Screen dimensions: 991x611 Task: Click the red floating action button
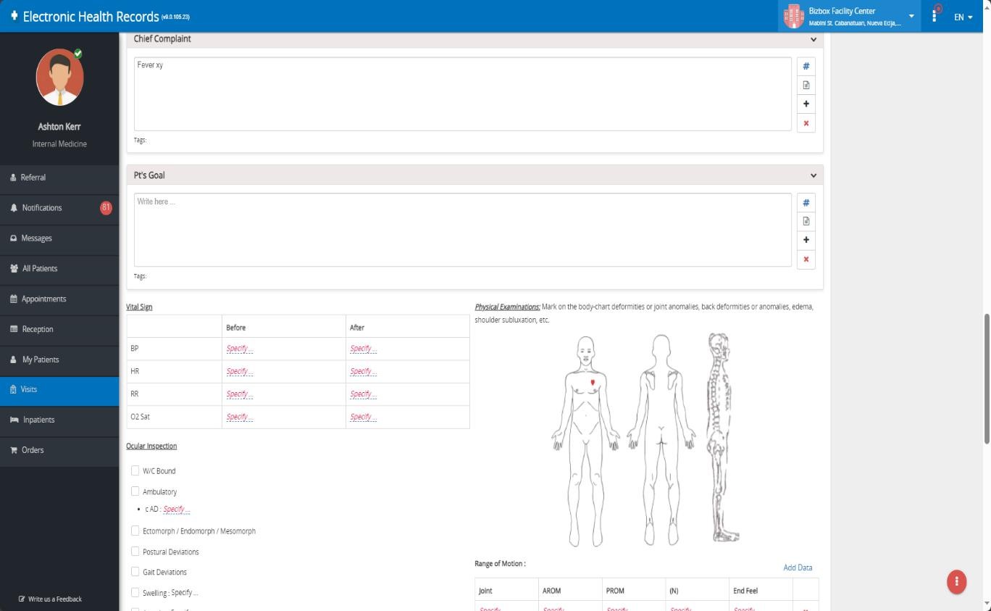click(x=956, y=581)
